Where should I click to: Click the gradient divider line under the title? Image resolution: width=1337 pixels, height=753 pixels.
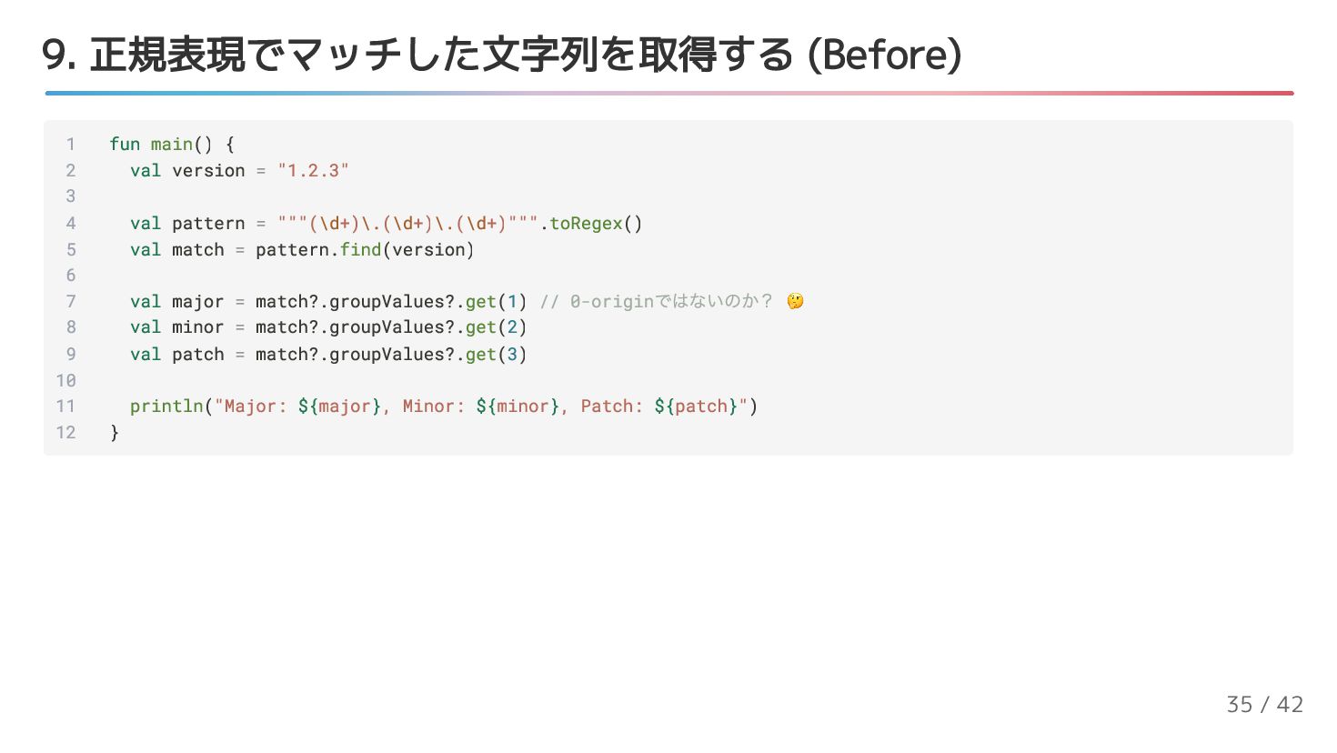pyautogui.click(x=668, y=93)
